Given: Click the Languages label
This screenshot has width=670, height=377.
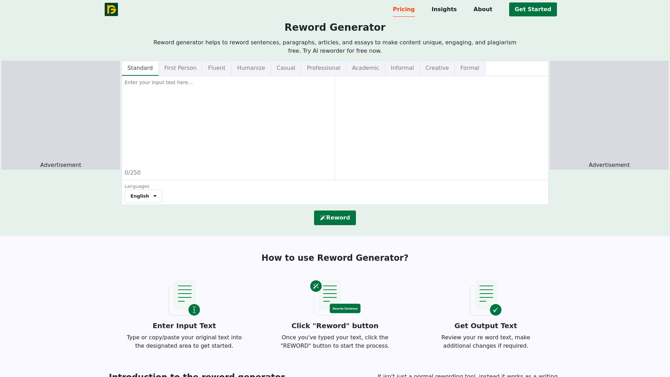Looking at the screenshot, I should pyautogui.click(x=137, y=186).
